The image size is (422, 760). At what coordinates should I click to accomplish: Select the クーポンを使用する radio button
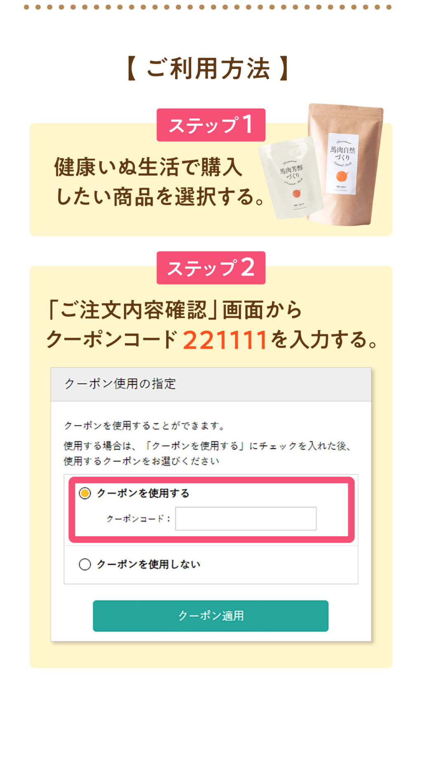tap(85, 493)
